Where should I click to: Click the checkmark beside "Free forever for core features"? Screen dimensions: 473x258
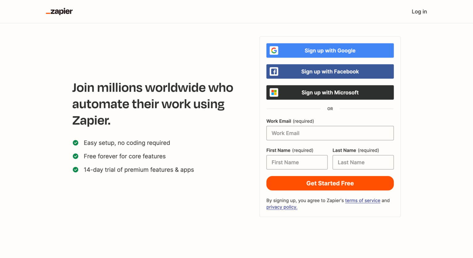click(x=75, y=156)
